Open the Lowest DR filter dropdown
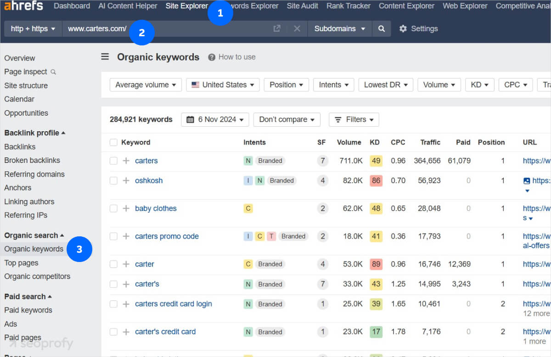The height and width of the screenshot is (357, 551). (x=386, y=85)
